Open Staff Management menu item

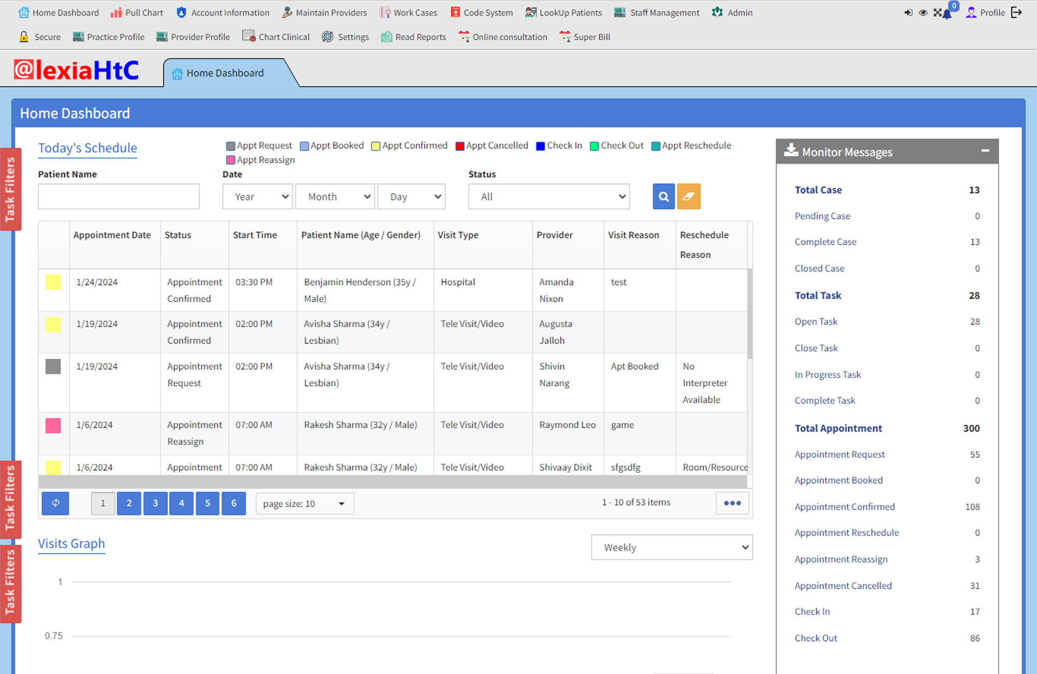click(x=657, y=12)
